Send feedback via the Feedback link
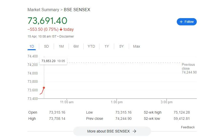This screenshot has width=210, height=140. [188, 127]
